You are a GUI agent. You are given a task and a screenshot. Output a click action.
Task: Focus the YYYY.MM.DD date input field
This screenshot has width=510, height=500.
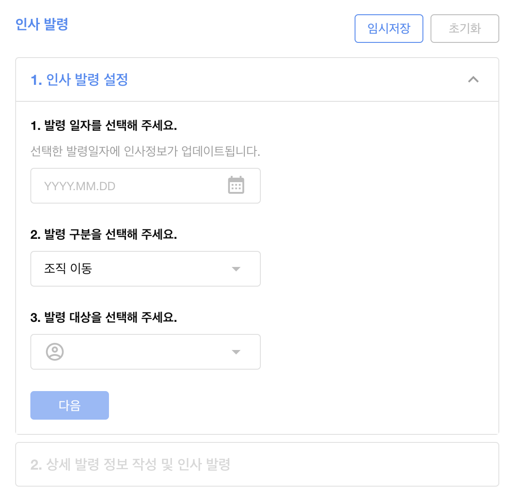146,186
